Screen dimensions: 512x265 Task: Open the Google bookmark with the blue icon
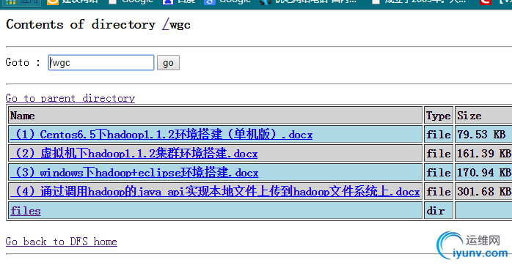coord(227,1)
